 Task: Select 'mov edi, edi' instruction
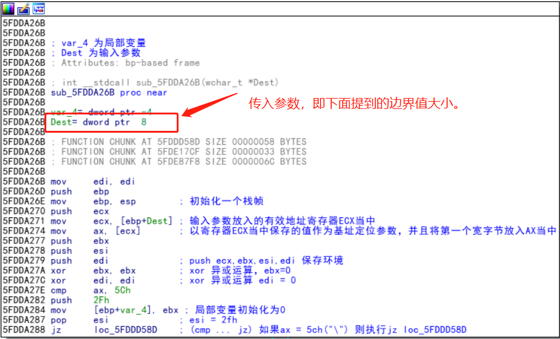93,181
